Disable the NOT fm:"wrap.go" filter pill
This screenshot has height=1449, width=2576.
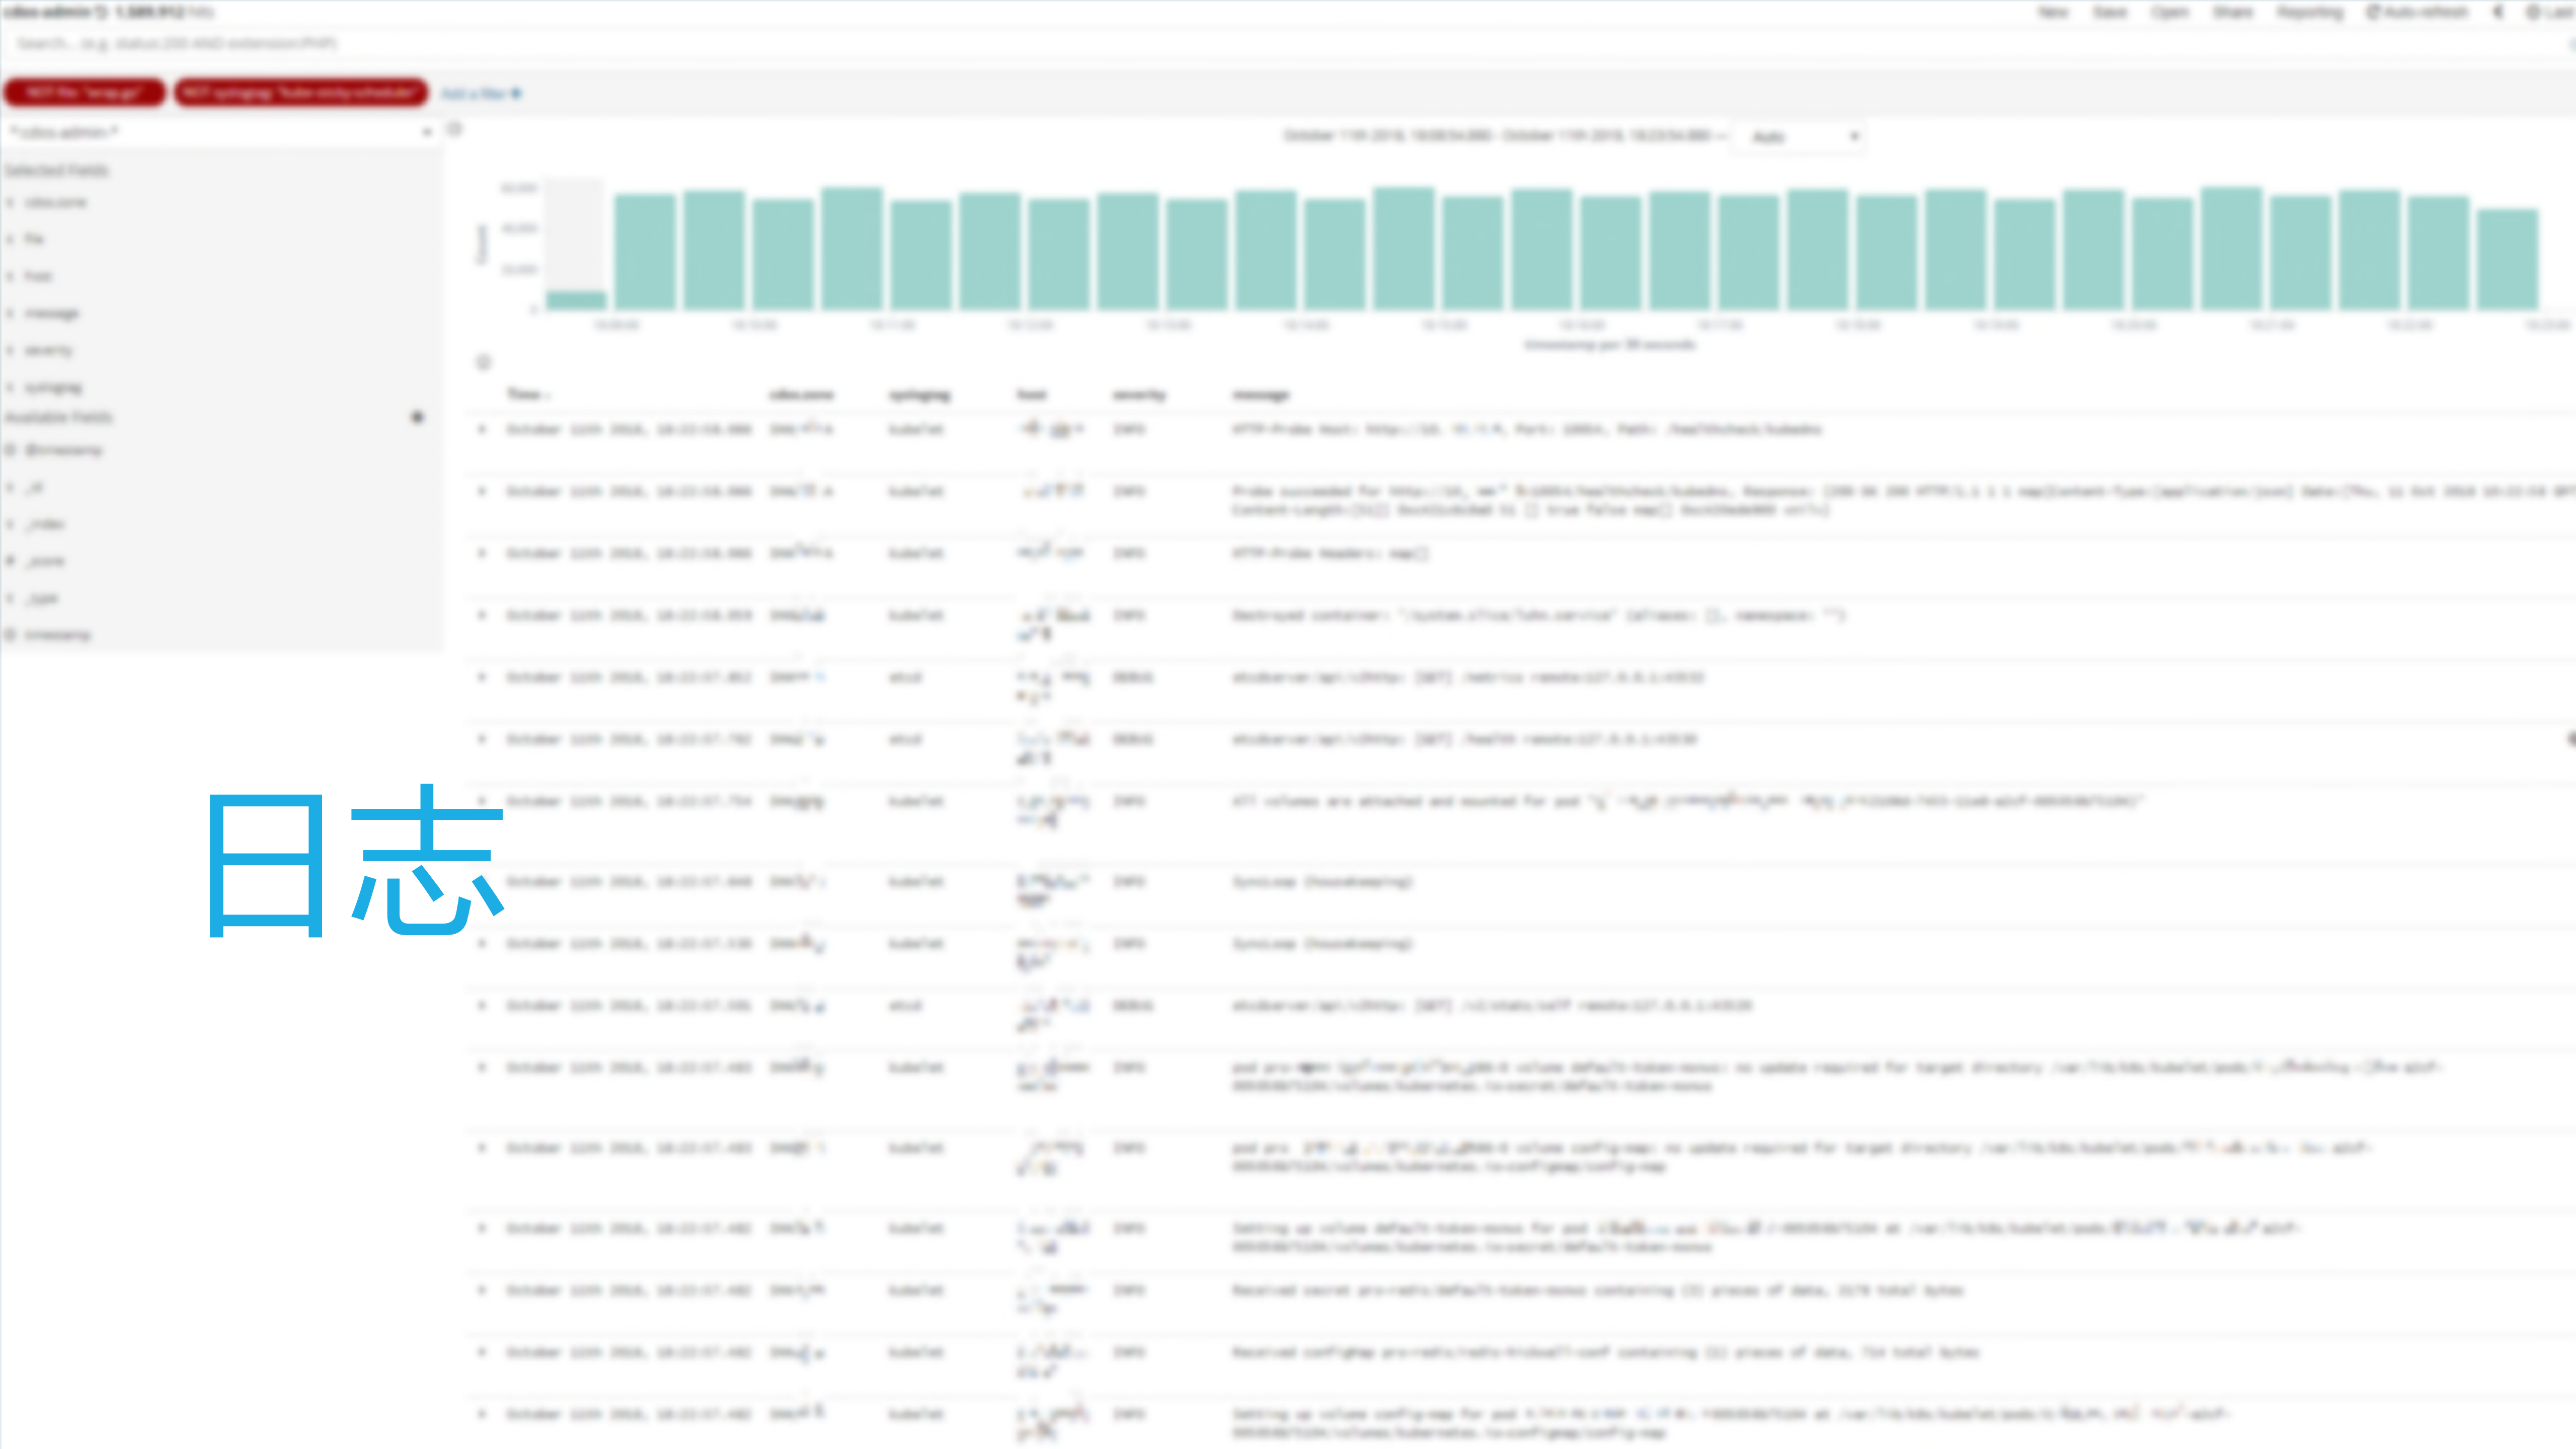coord(85,92)
